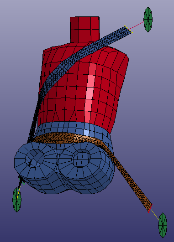This screenshot has height=242, width=174.
Task: Select the dark belt segment beside the torso
Action: point(35,117)
